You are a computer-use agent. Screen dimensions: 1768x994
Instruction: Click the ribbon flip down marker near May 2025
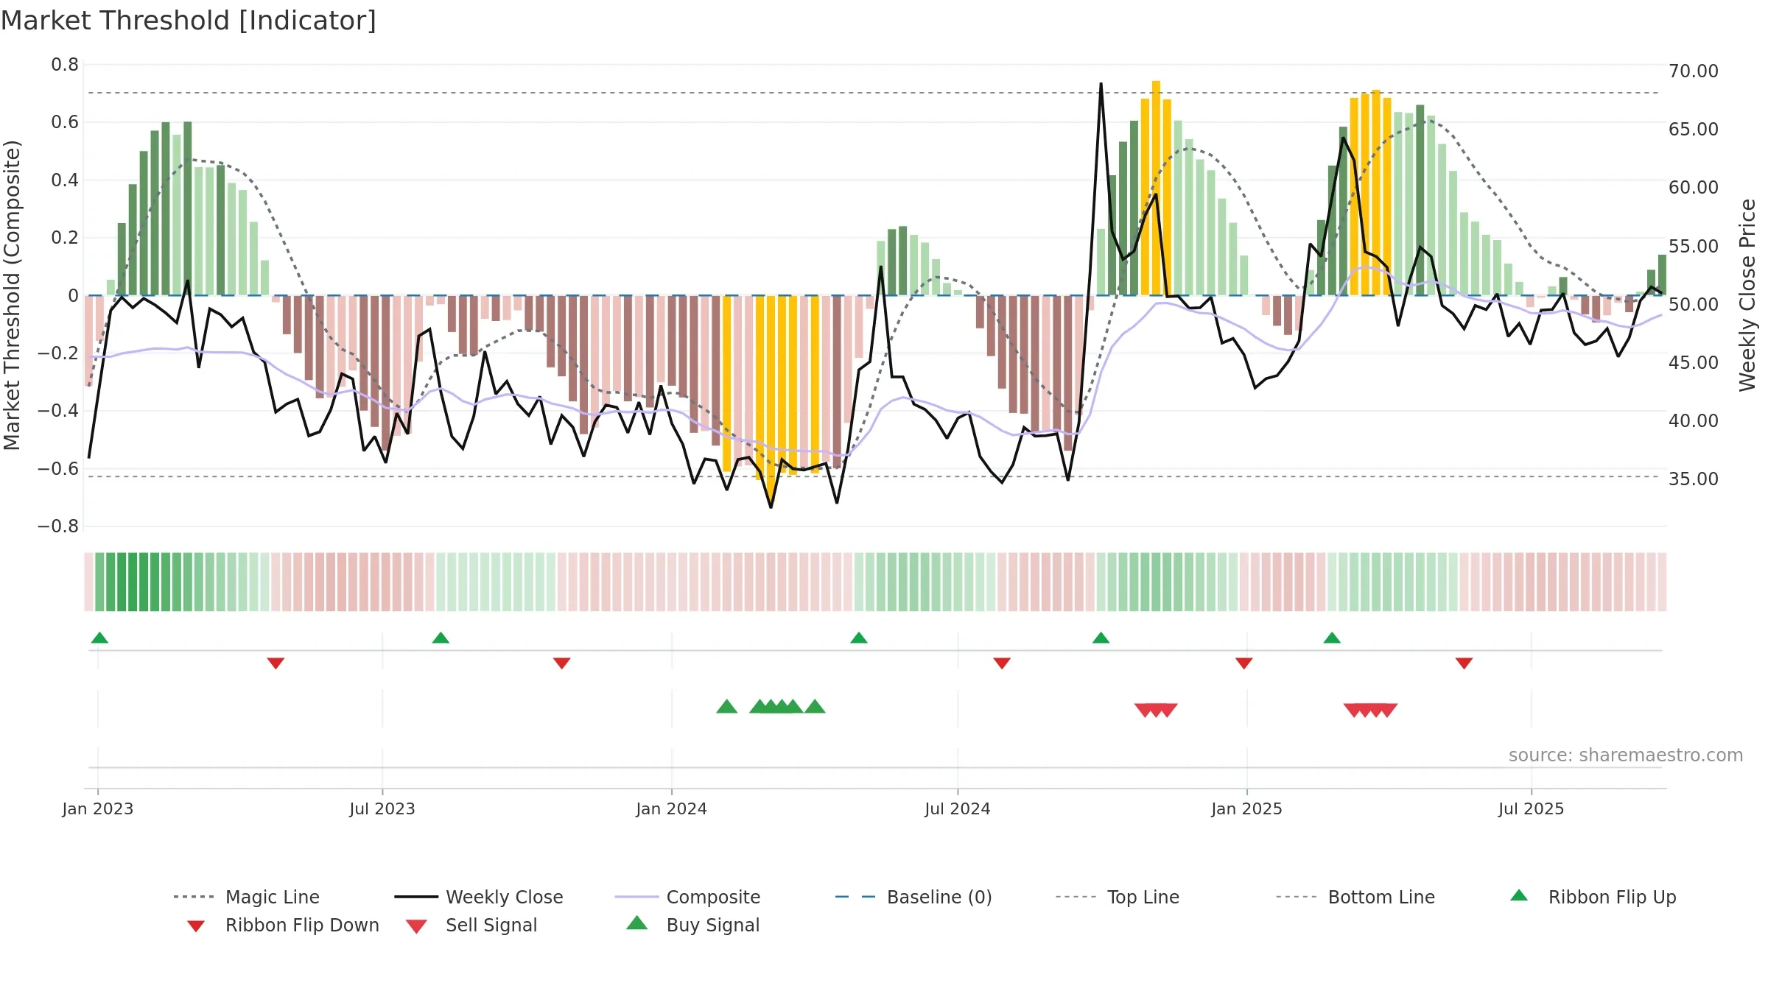coord(1464,663)
